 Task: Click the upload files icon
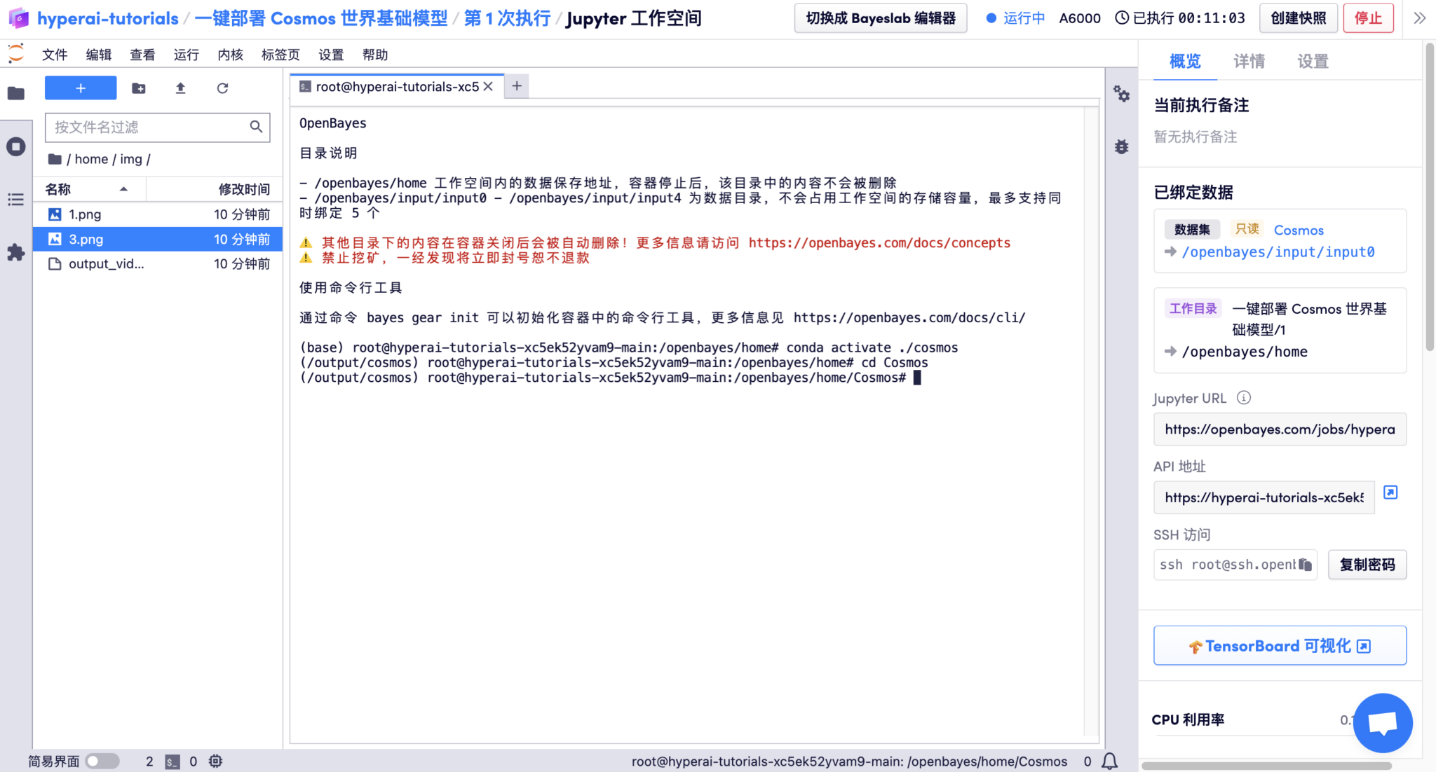point(180,88)
